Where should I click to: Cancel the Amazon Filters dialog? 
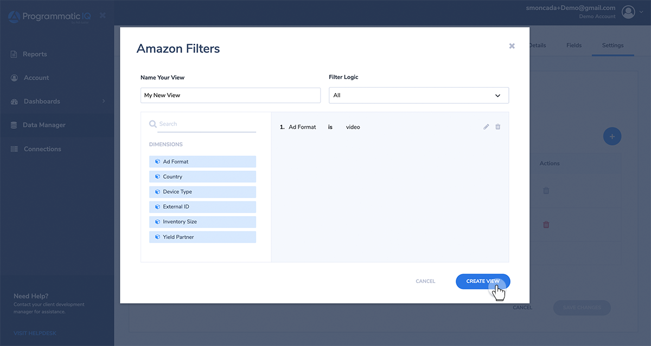(425, 282)
